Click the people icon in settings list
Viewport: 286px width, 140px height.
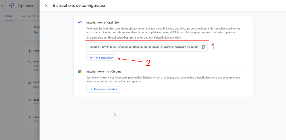(29, 100)
